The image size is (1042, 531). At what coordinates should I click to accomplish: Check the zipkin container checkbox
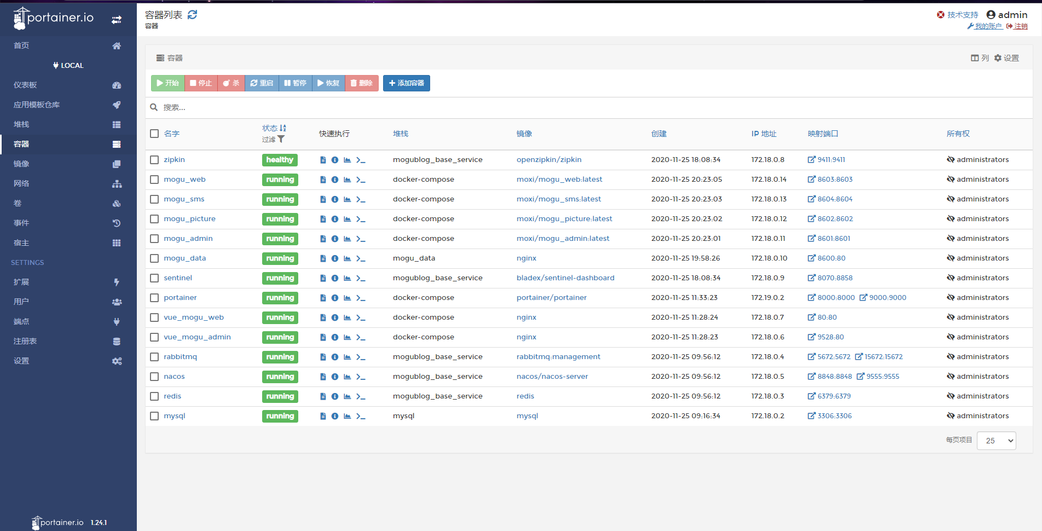(154, 160)
